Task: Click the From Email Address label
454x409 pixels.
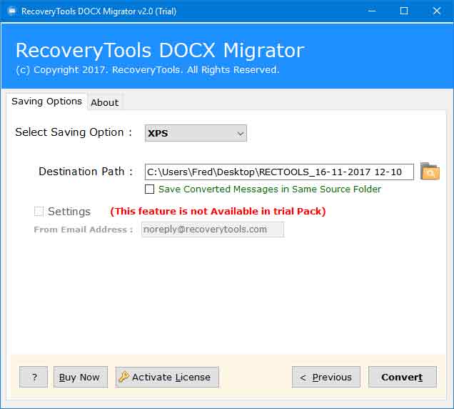Action: coord(84,230)
